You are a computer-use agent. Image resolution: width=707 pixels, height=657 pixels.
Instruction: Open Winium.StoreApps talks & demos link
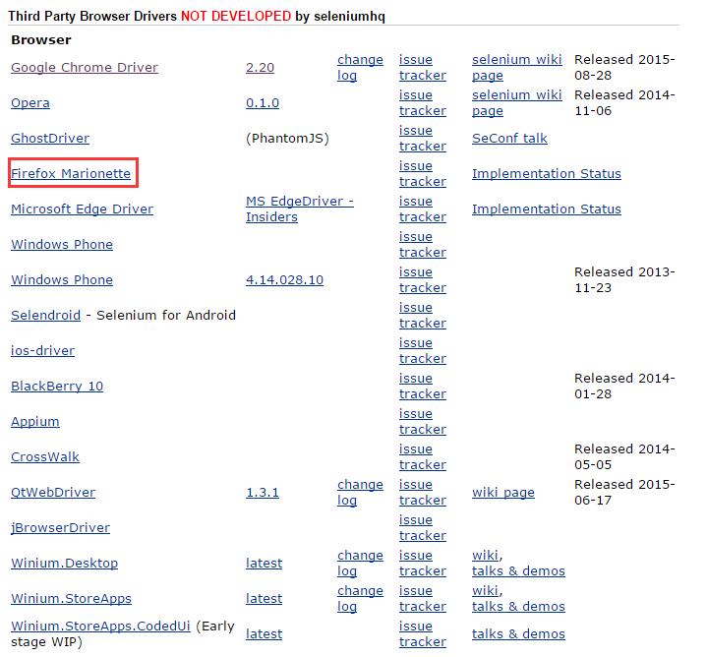[518, 607]
